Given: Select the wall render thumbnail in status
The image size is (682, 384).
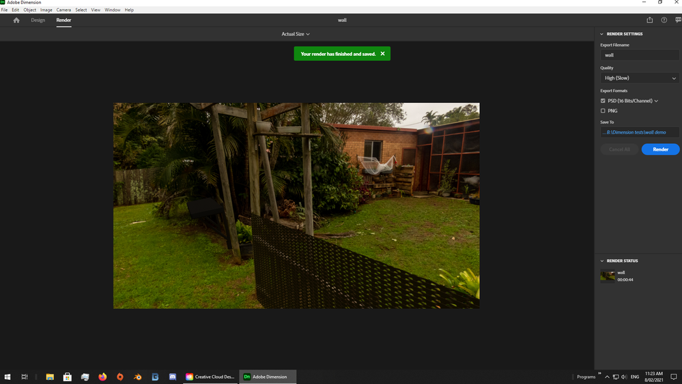Looking at the screenshot, I should click(608, 276).
